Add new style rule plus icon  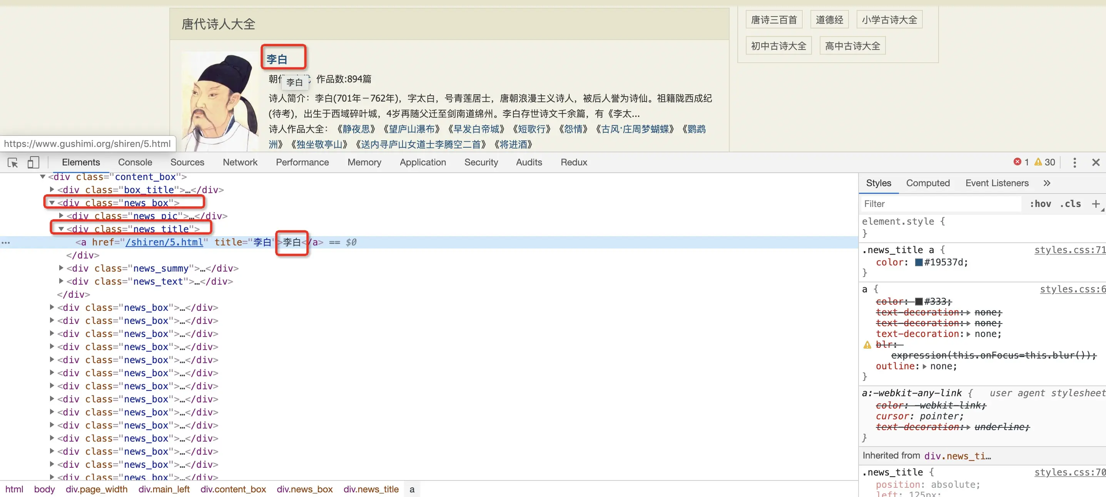pos(1095,204)
